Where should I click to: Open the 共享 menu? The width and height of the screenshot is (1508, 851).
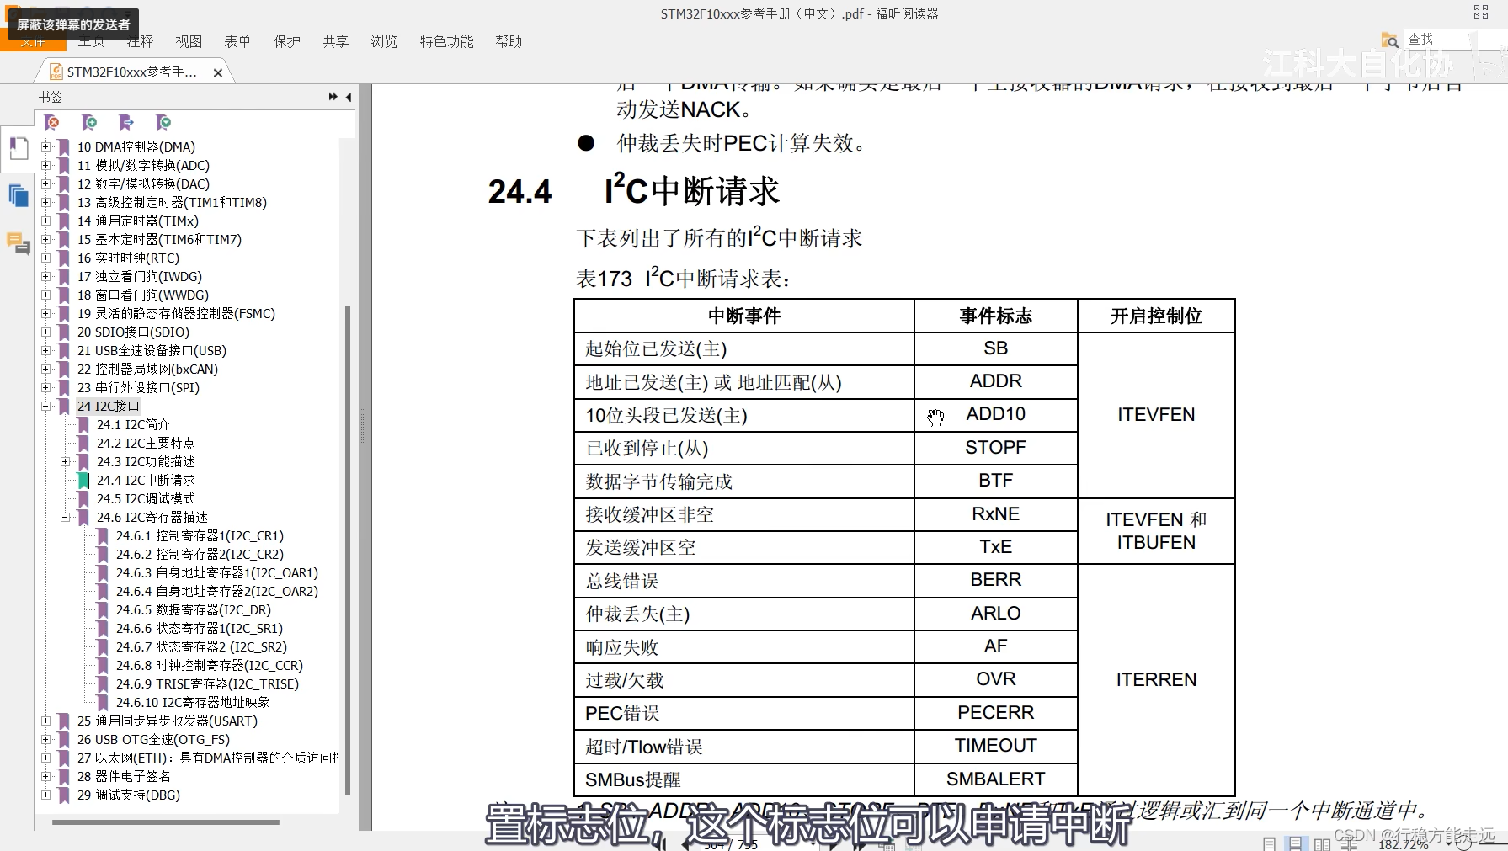335,41
